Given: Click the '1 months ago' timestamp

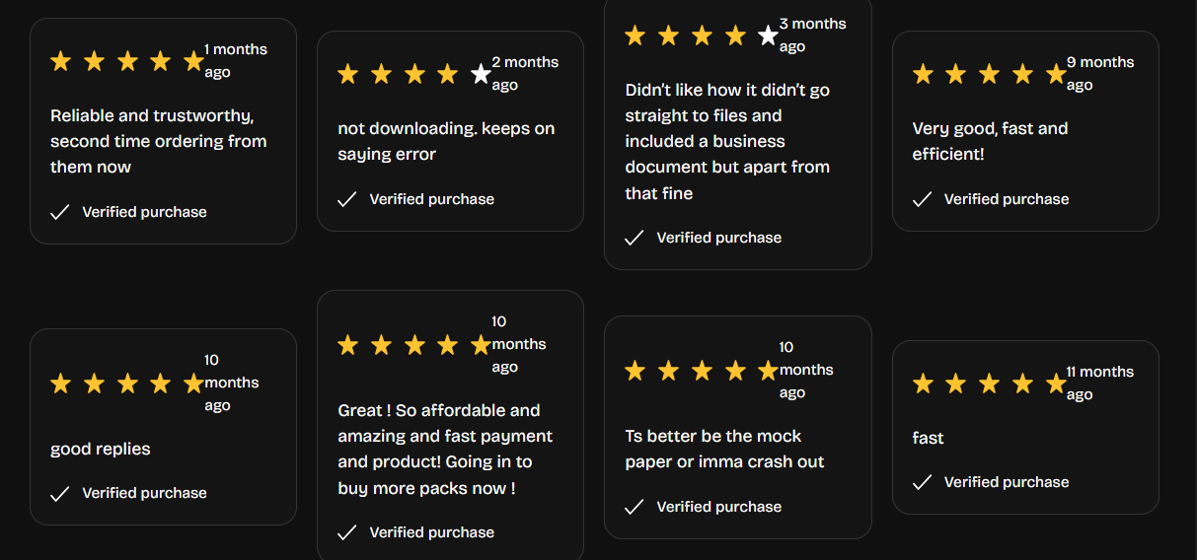Looking at the screenshot, I should tap(235, 60).
